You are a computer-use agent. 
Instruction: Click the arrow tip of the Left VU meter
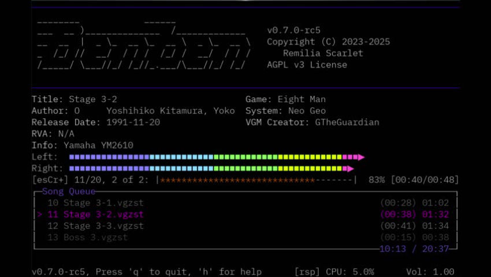pos(362,157)
